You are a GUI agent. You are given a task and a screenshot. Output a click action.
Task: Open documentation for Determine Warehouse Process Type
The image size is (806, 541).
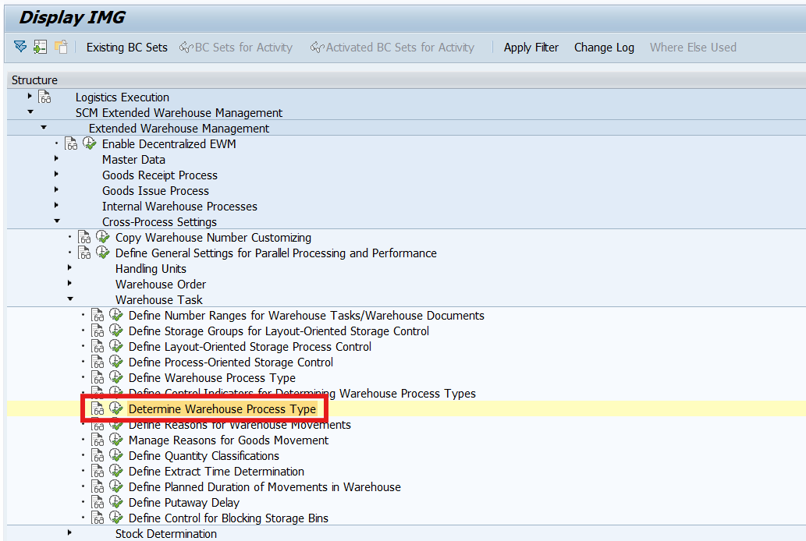point(98,409)
